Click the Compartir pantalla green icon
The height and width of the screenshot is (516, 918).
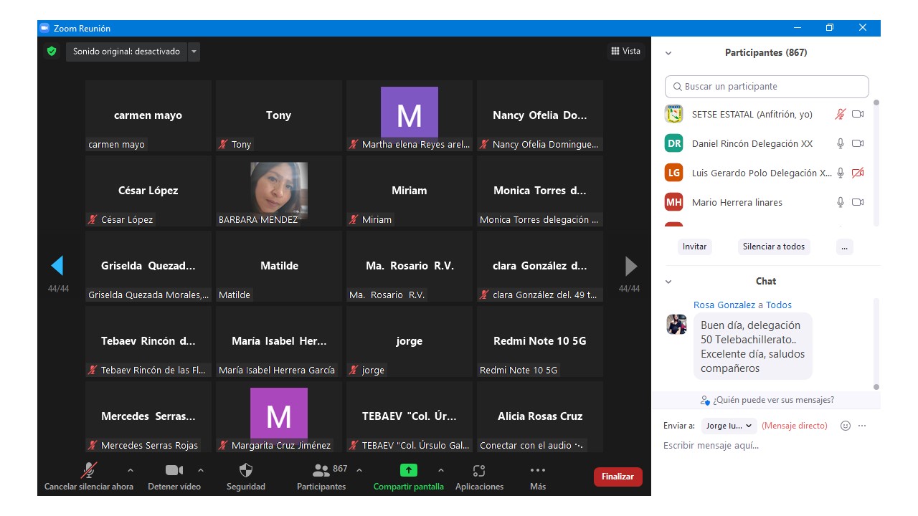[x=408, y=471]
